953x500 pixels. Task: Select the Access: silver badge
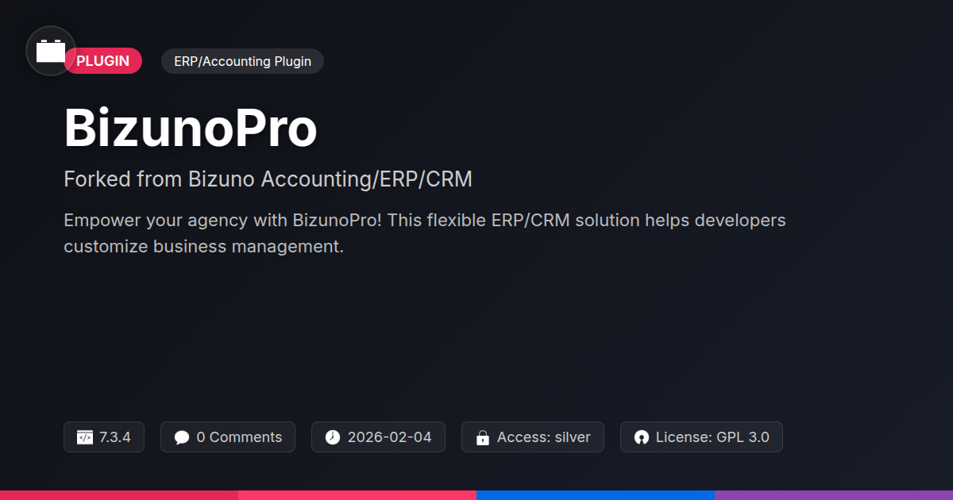533,437
